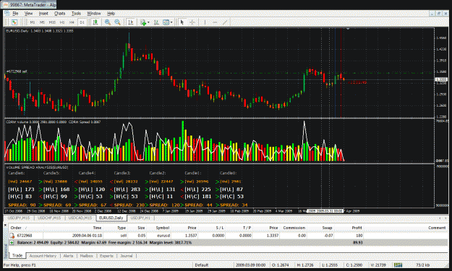Screen dimensions: 452x271
Task: Click the eurusd symbol cell
Action: (163, 236)
